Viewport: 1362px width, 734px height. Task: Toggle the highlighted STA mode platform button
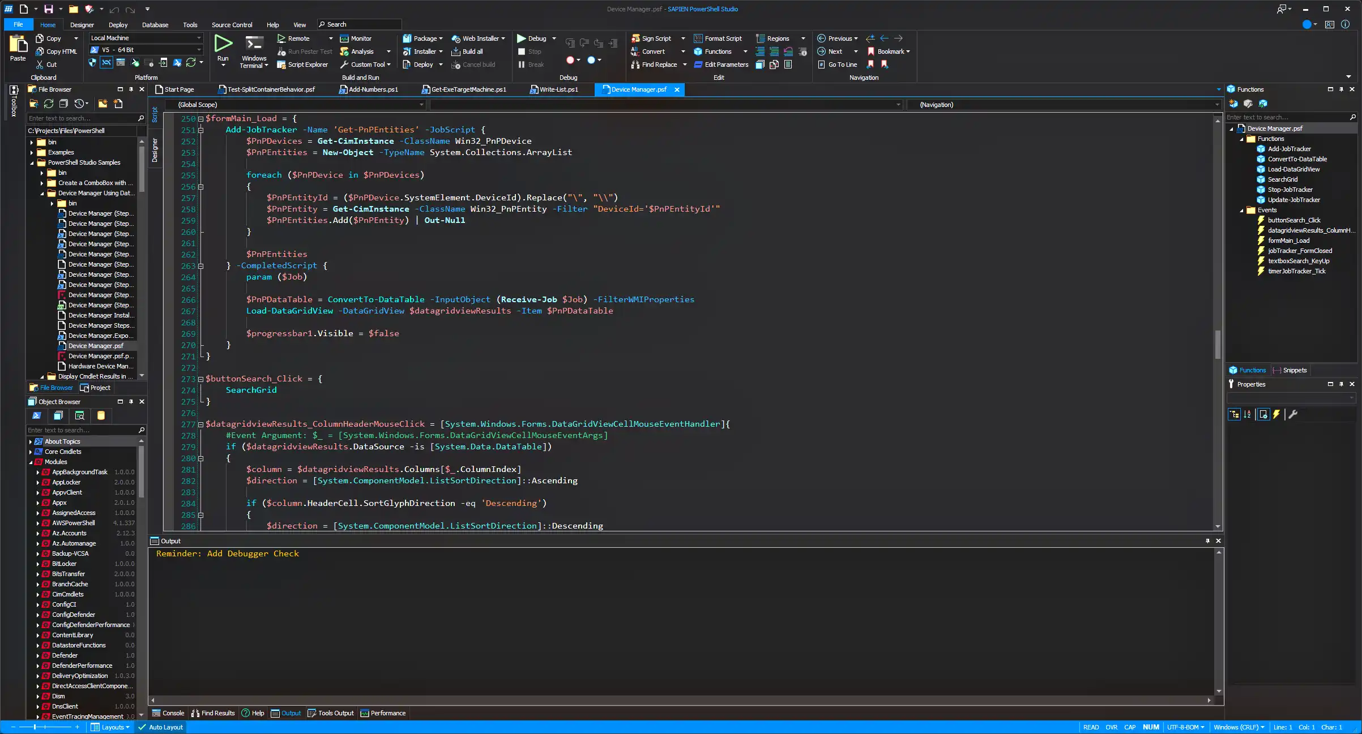106,63
